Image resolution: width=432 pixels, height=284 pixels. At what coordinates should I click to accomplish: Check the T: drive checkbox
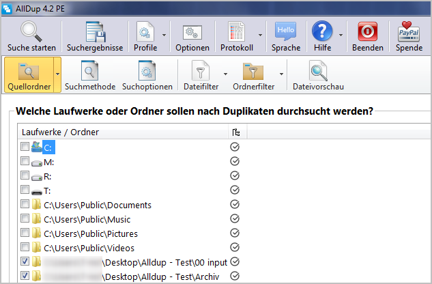[25, 189]
